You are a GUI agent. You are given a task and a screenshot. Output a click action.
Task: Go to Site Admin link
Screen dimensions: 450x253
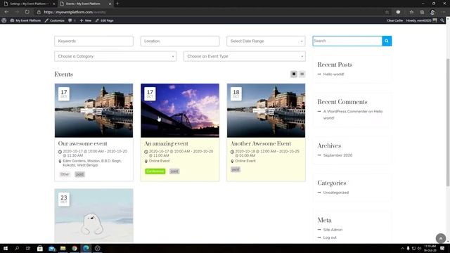point(333,230)
